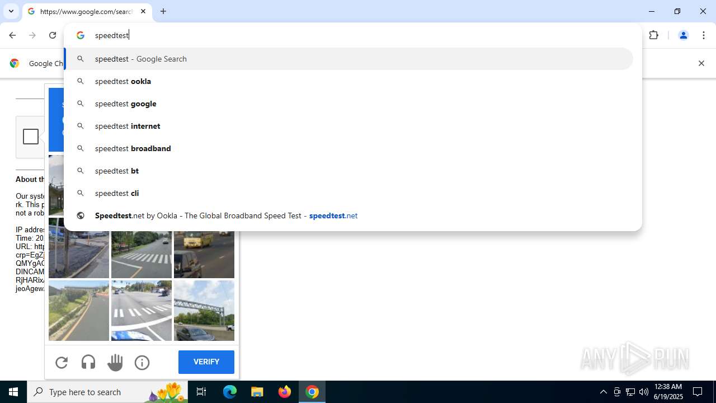This screenshot has height=403, width=716.
Task: Open the Chrome profile avatar
Action: (x=683, y=35)
